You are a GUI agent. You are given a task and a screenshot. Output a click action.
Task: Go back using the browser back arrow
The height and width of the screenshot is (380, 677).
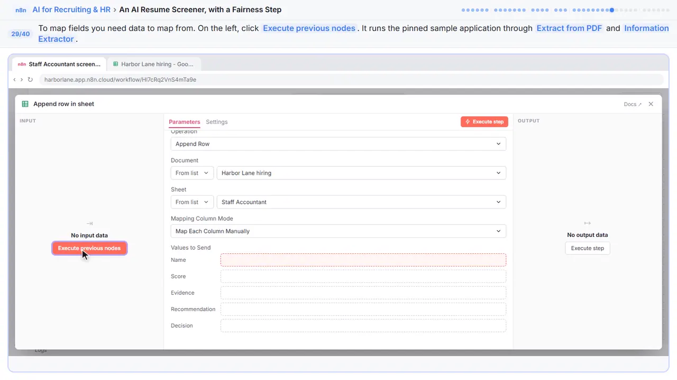click(x=14, y=80)
